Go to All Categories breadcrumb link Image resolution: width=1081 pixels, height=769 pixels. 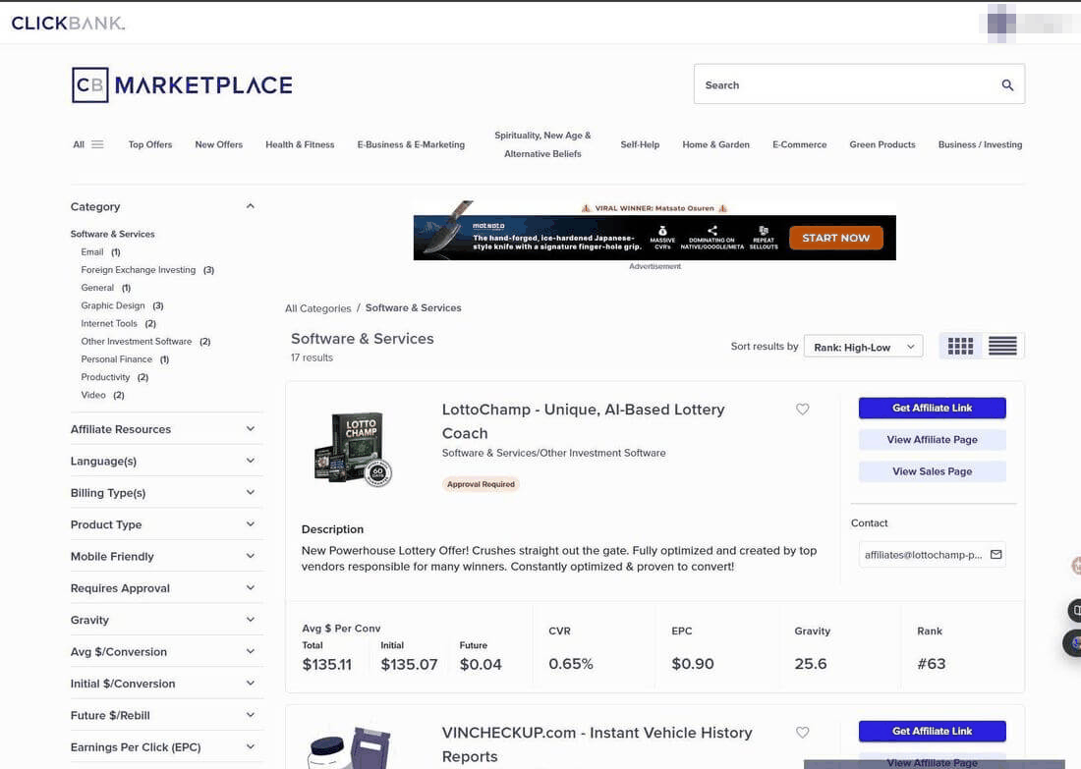pos(317,308)
